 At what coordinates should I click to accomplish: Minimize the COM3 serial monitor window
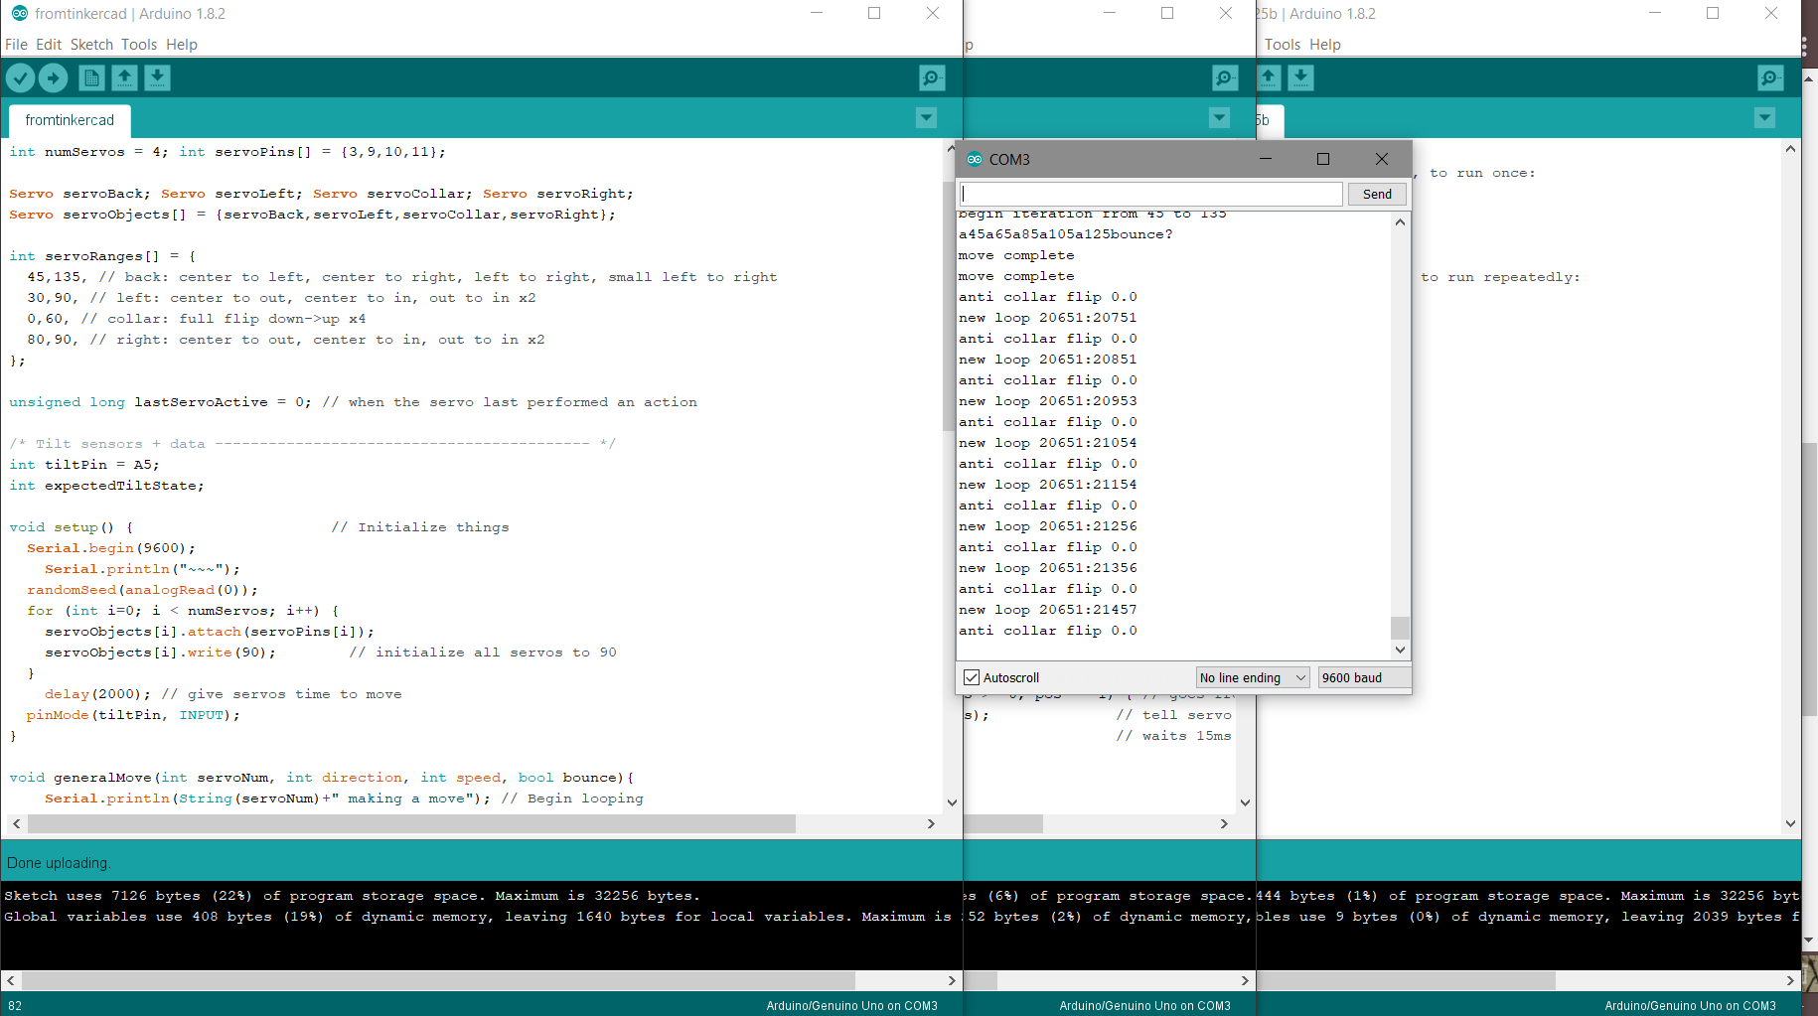[1266, 159]
